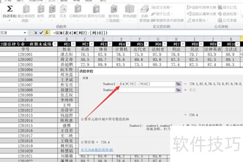Open the Name Box dropdown arrow
This screenshot has height=162, width=243.
(x=25, y=33)
